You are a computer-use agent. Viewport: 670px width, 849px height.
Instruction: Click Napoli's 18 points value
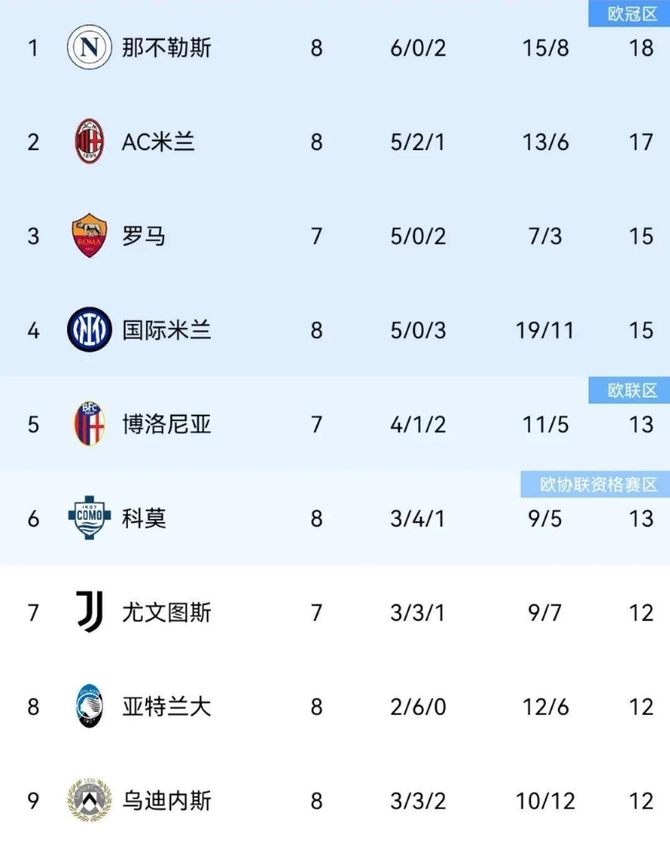click(641, 48)
